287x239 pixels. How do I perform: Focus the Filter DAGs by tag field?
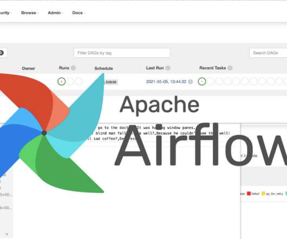tap(122, 53)
